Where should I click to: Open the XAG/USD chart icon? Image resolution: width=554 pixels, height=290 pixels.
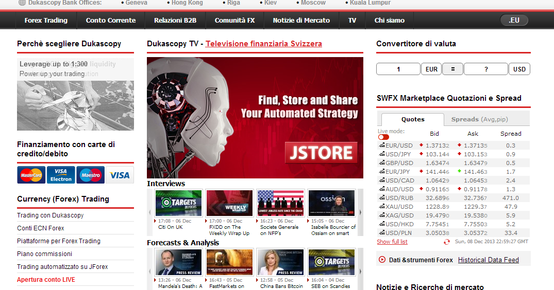381,215
